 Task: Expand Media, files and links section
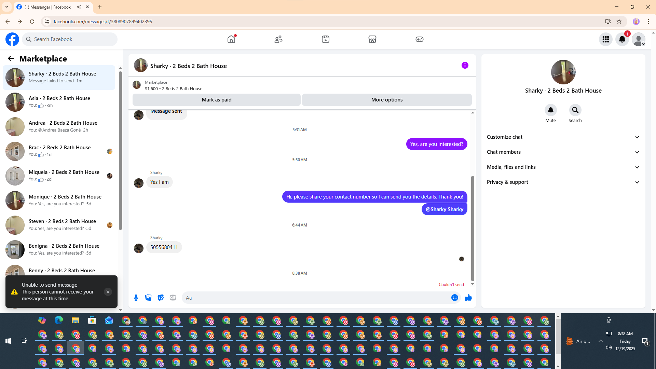(563, 167)
